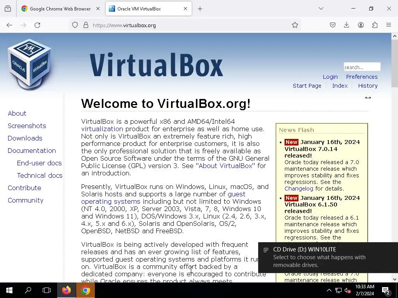Reload the page with the refresh icon
Image resolution: width=398 pixels, height=298 pixels.
tap(37, 25)
